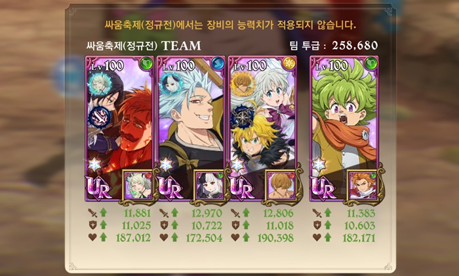Click the crossed-swords skill badge on first card
Image resolution: width=459 pixels, height=276 pixels.
click(100, 118)
